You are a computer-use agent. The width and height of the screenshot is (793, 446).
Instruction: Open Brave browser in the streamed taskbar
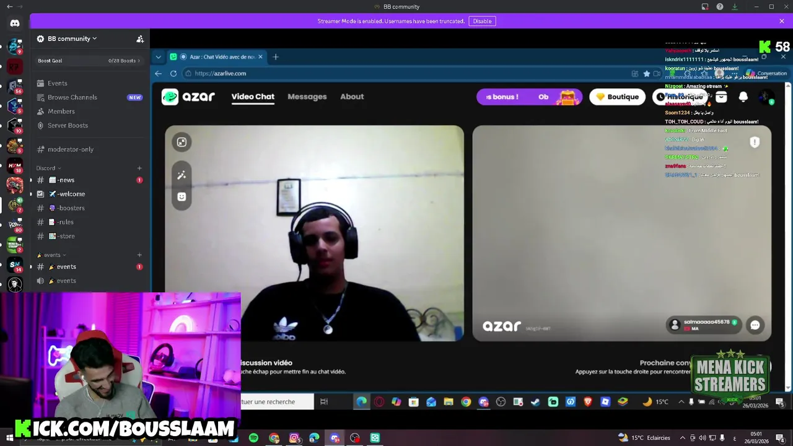pos(588,402)
